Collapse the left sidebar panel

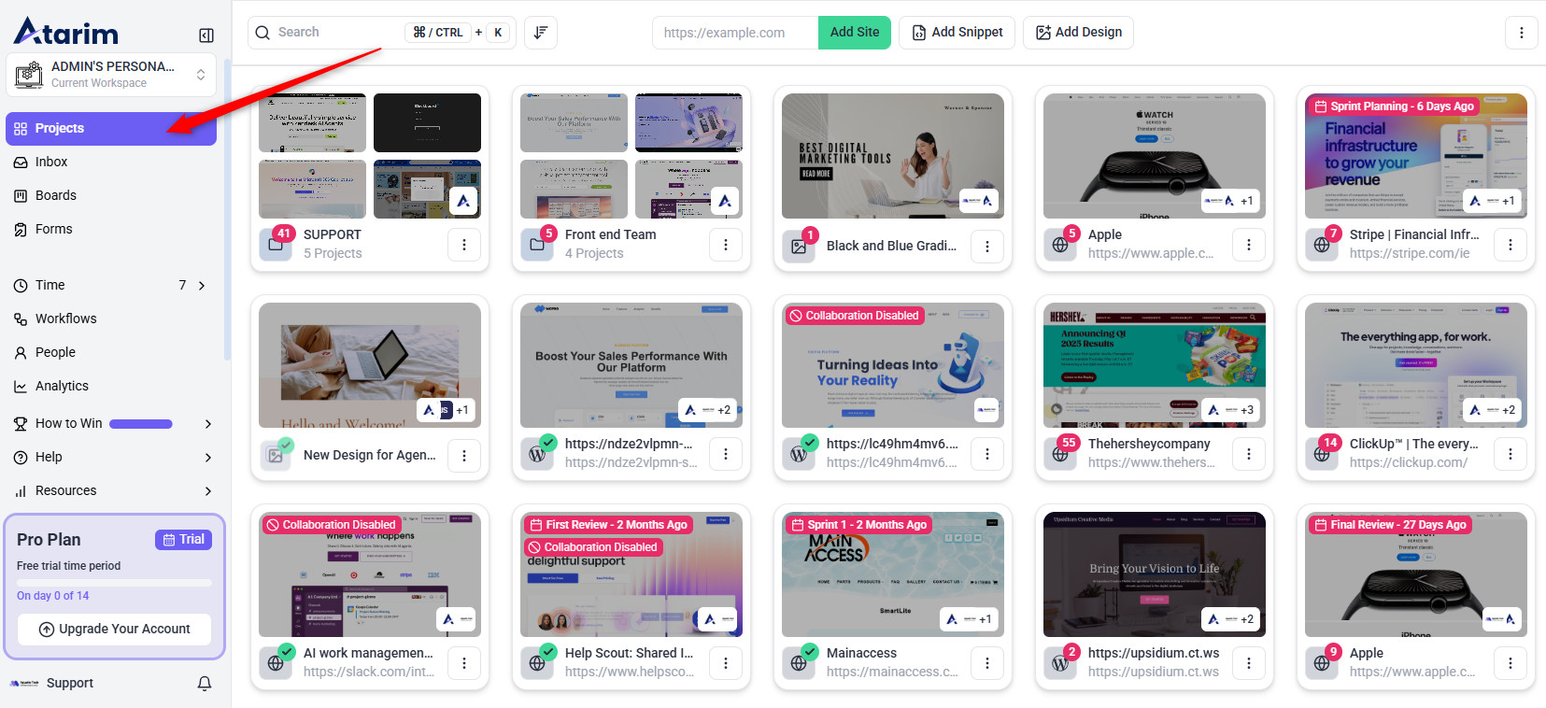pos(206,35)
